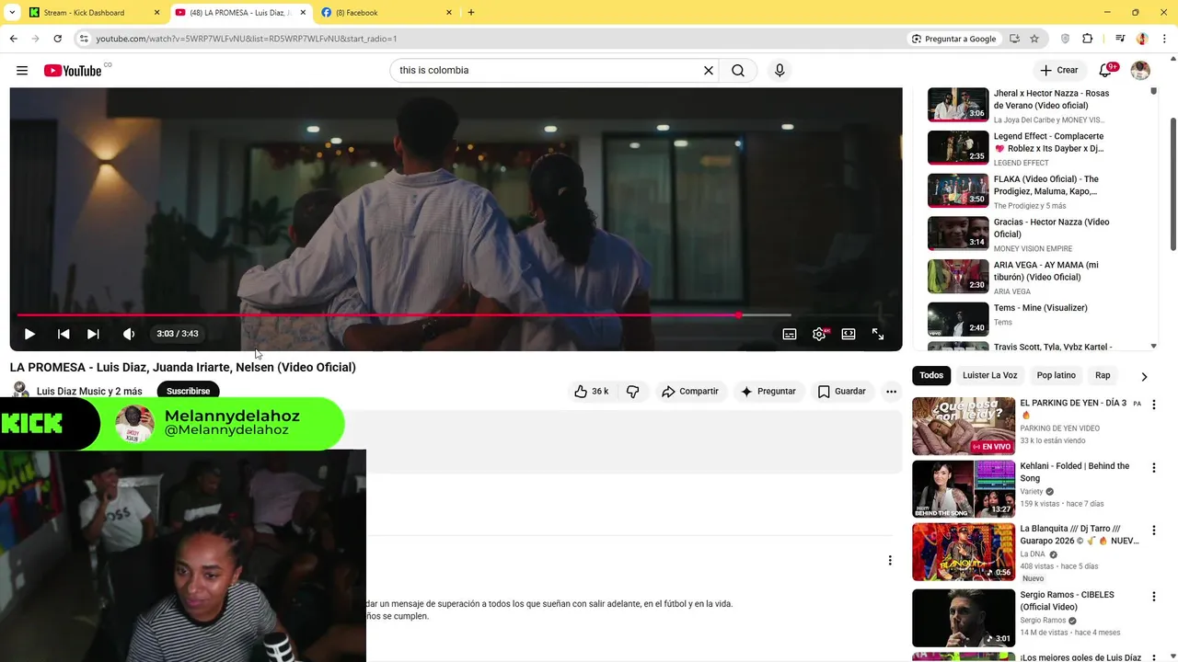
Task: Open more actions menu beside Guardar
Action: point(891,391)
